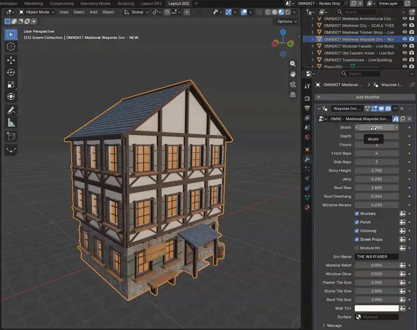Image resolution: width=417 pixels, height=330 pixels.
Task: Open the viewport Options dropdown
Action: (x=287, y=21)
